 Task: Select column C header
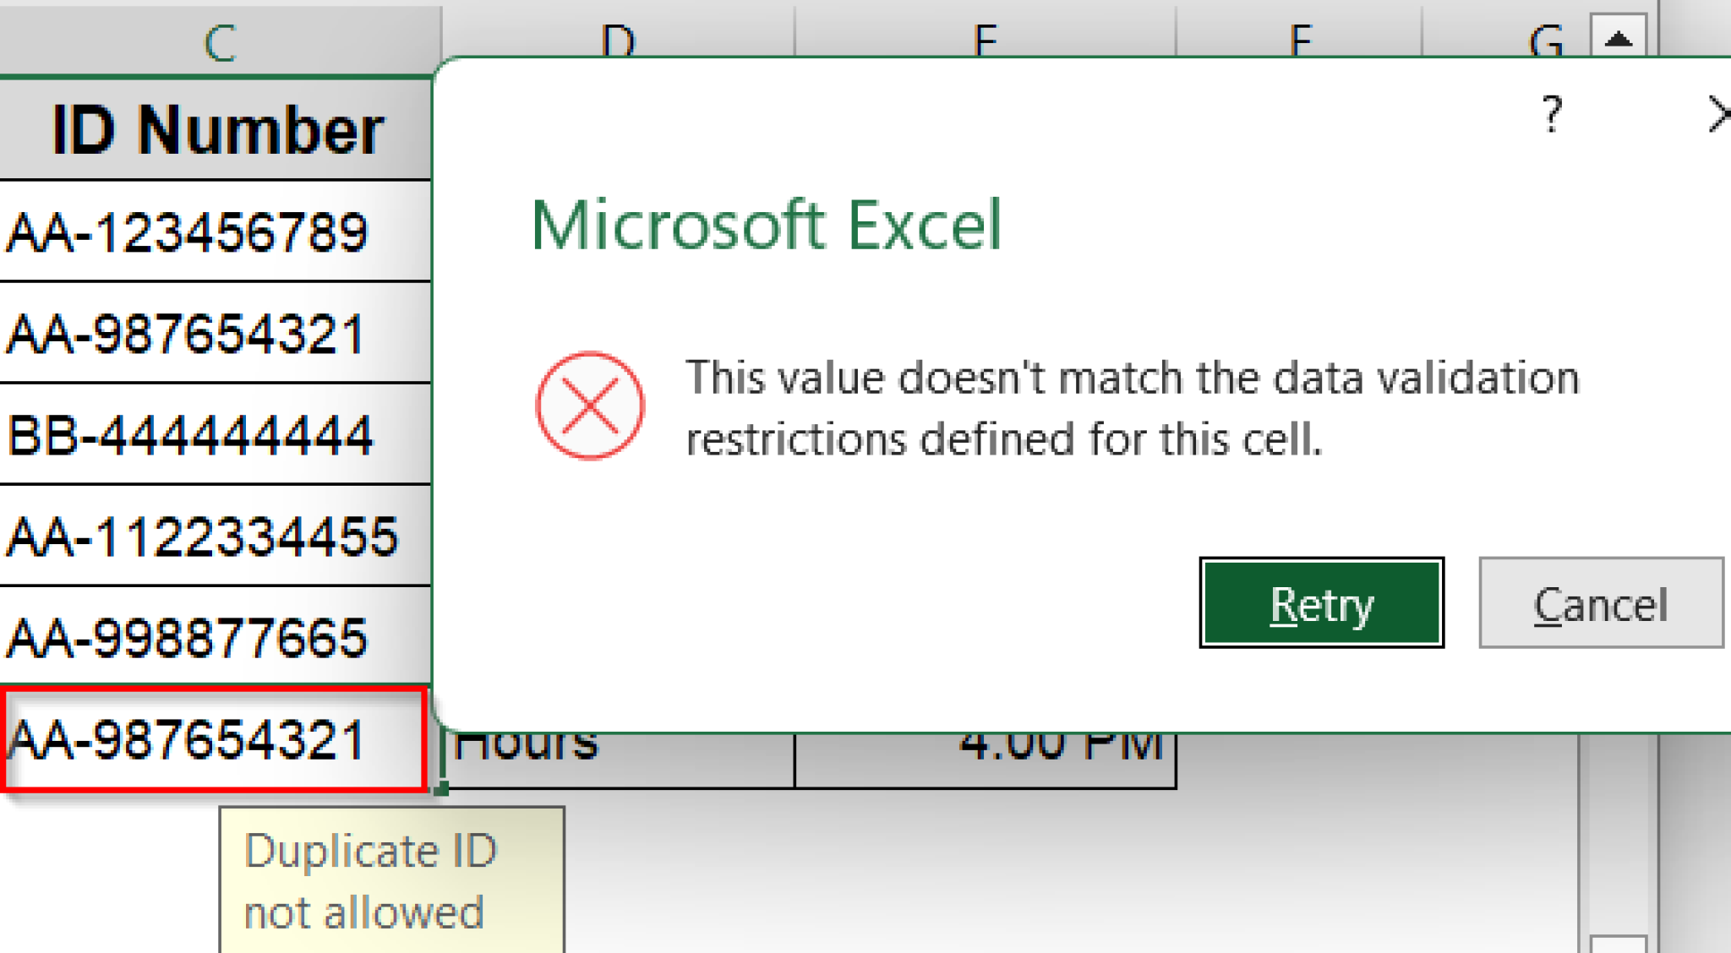tap(220, 41)
